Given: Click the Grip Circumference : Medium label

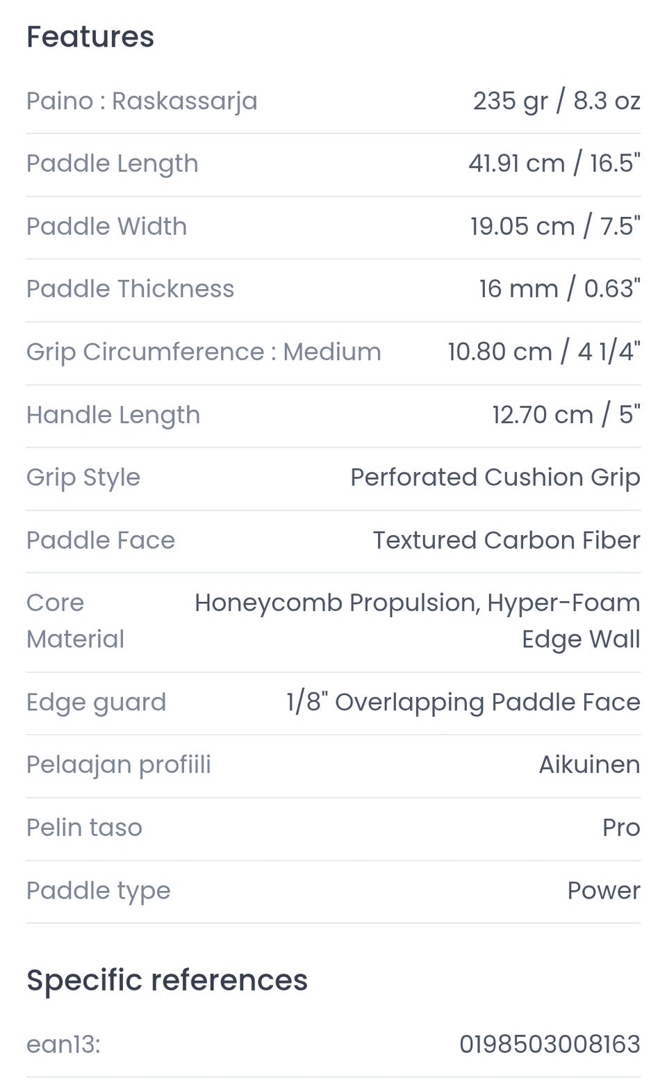Looking at the screenshot, I should coord(204,352).
